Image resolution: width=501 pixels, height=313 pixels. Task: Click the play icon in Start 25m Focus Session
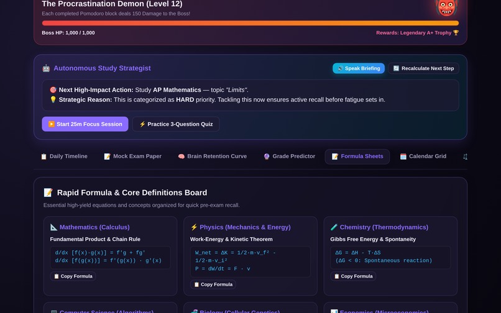[x=52, y=124]
